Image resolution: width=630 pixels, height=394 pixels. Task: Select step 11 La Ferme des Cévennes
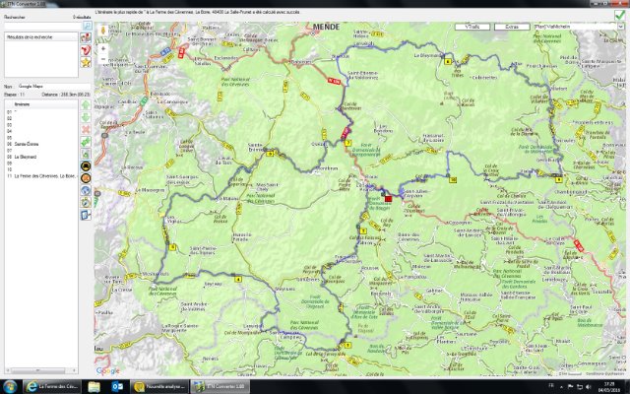coord(39,175)
